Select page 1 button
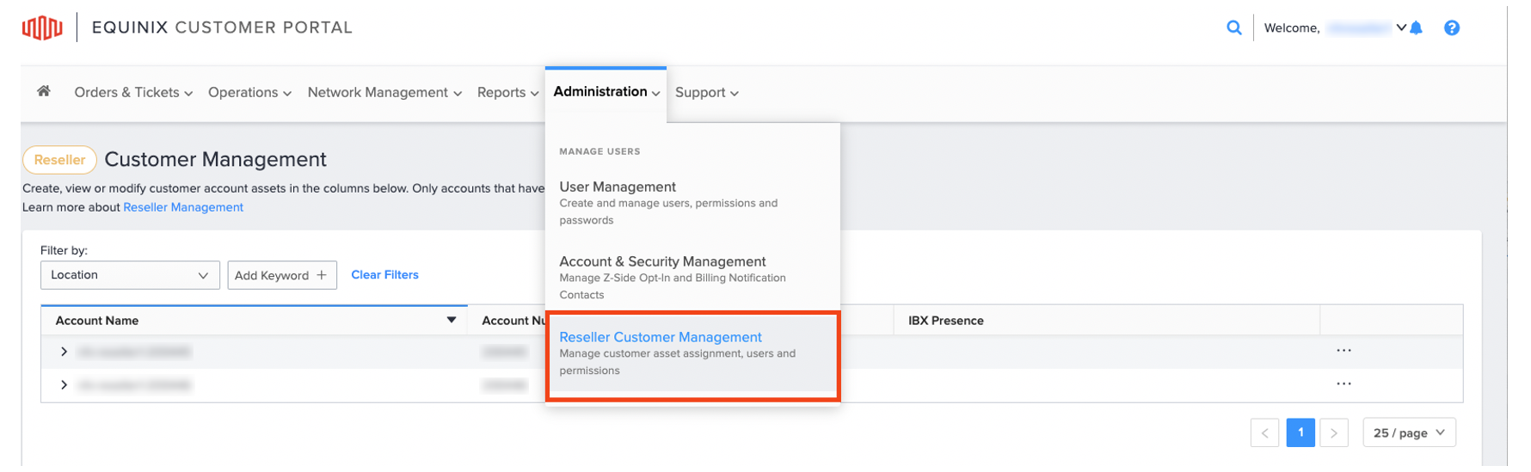Screen dimensions: 1531x472 pyautogui.click(x=1300, y=432)
